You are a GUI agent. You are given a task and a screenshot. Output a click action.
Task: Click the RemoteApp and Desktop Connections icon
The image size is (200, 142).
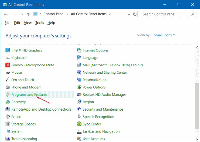(8, 109)
